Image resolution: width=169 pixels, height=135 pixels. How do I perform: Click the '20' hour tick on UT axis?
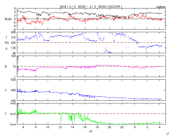(110, 127)
